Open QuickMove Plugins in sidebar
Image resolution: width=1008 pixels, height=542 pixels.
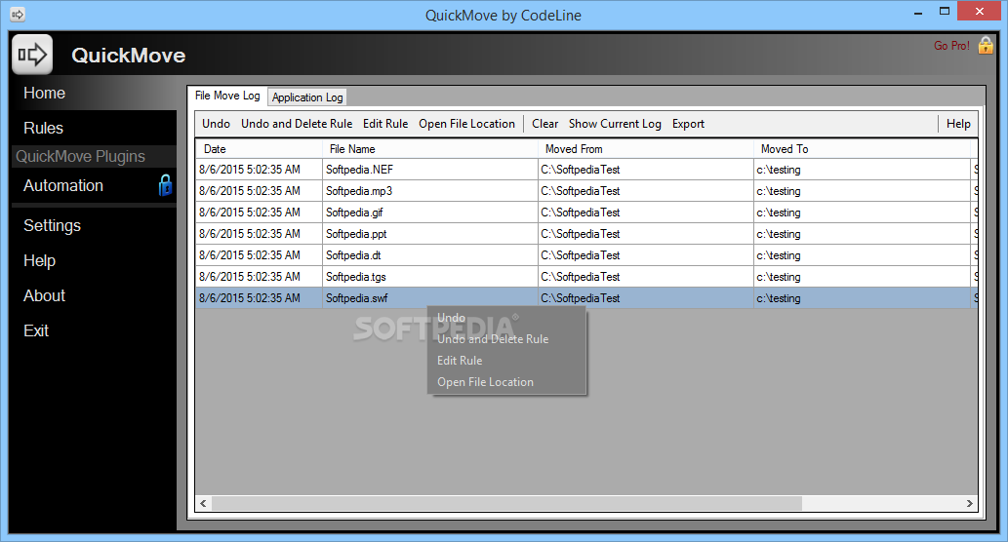pos(80,156)
